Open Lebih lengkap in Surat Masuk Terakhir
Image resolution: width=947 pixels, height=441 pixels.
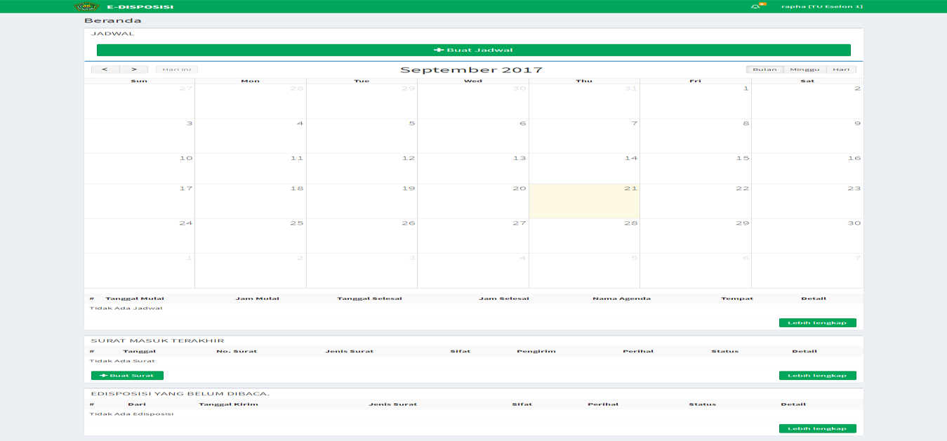817,376
